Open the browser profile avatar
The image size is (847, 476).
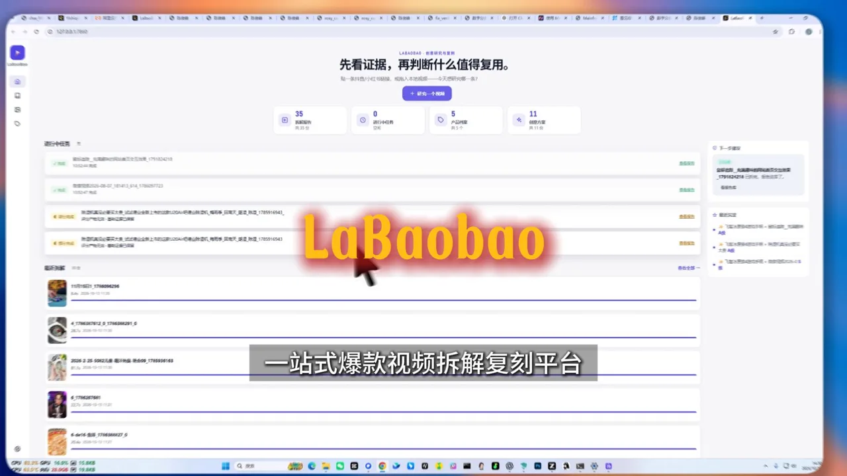(x=809, y=31)
